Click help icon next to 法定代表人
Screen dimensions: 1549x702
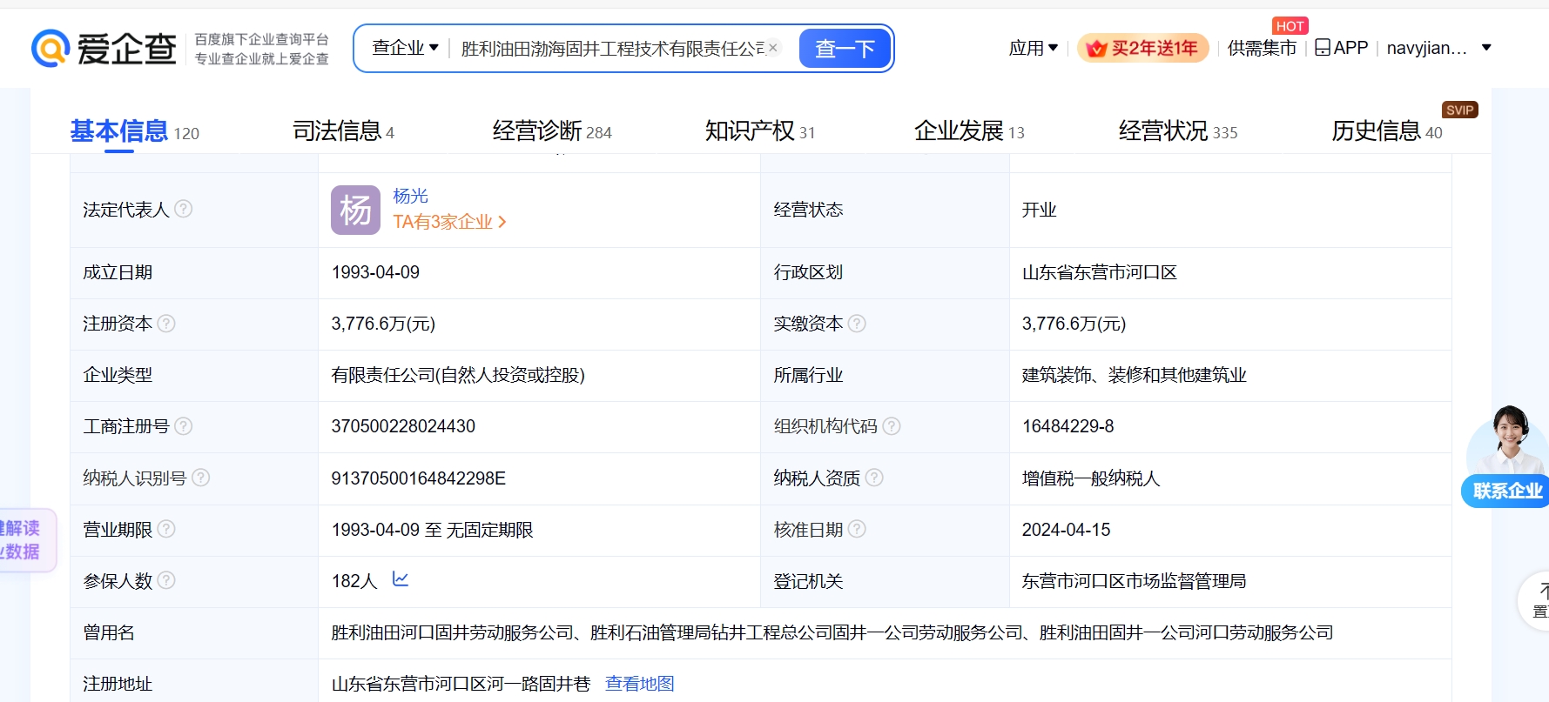click(184, 209)
